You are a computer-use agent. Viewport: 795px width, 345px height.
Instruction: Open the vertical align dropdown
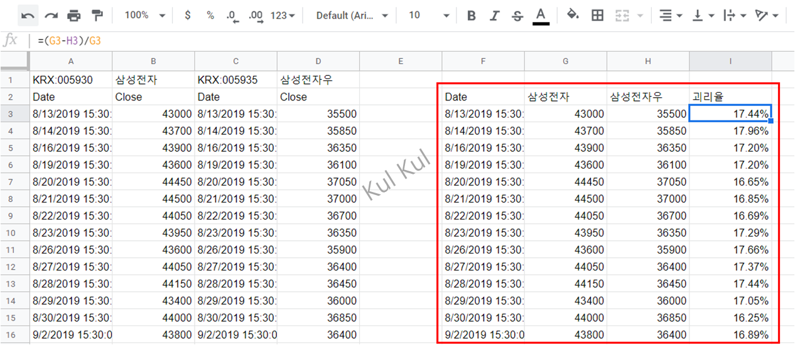click(702, 16)
